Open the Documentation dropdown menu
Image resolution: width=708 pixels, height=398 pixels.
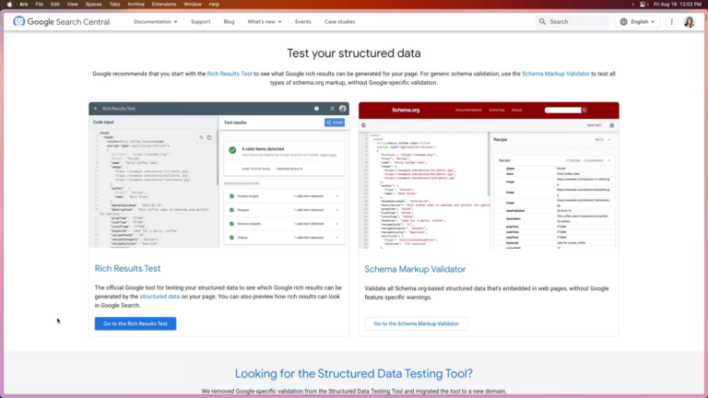155,22
